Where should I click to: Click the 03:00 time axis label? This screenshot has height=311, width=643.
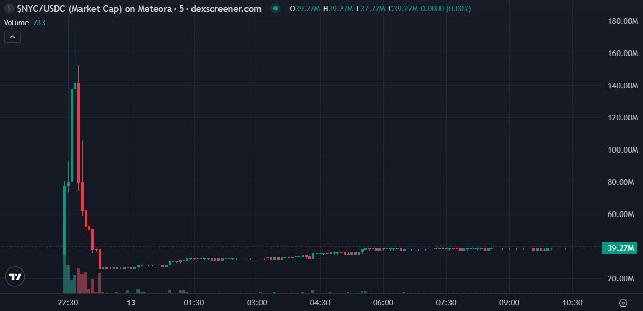pos(257,303)
